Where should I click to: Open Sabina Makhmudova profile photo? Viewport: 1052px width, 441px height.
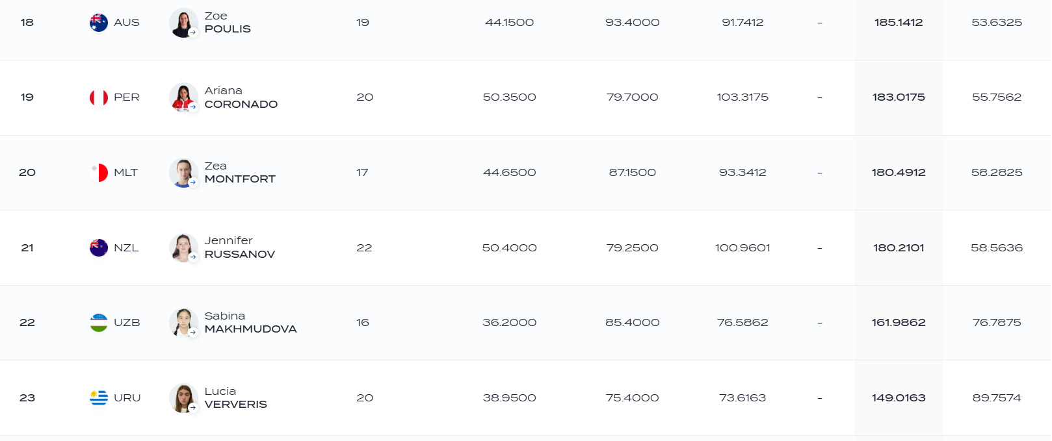pos(183,323)
